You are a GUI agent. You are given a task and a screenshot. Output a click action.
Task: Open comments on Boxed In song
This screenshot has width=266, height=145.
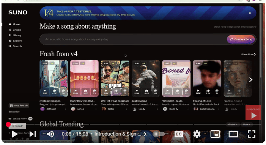point(186,92)
